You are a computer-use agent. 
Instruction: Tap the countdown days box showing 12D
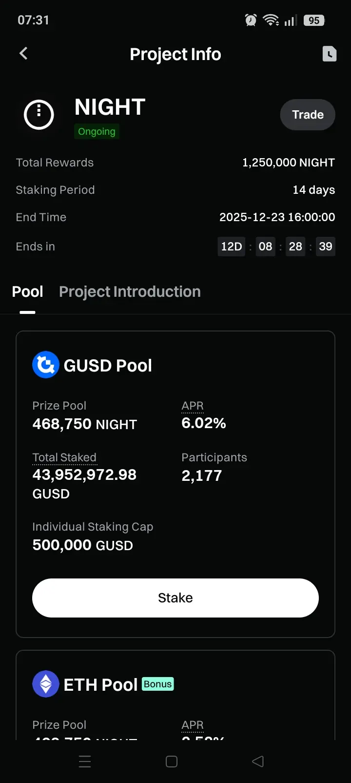pos(232,247)
